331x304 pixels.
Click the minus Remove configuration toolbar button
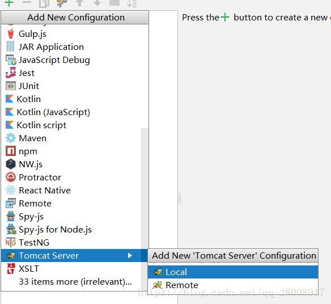(x=27, y=2)
